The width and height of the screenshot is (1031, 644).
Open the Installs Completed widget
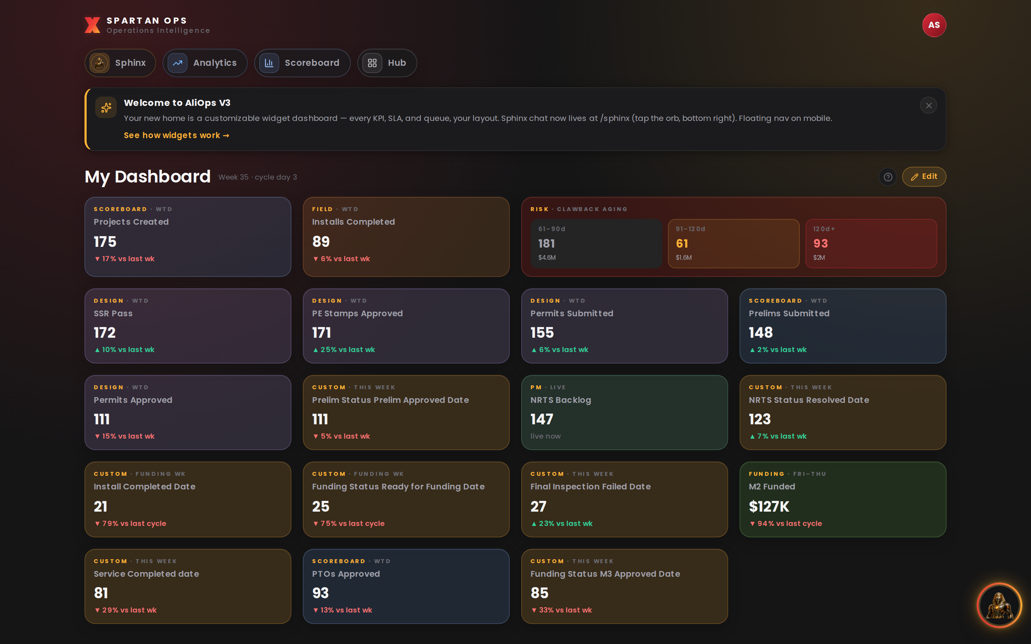pyautogui.click(x=406, y=237)
